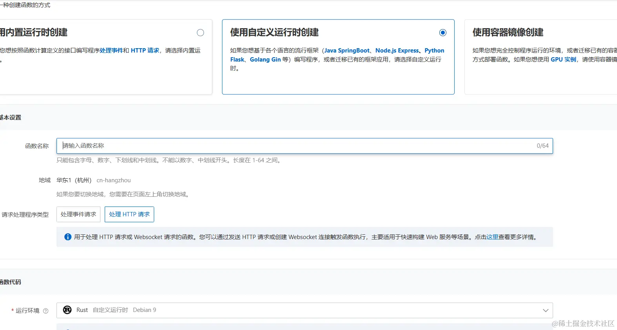Open the Rust runtime environment dropdown
This screenshot has width=617, height=330.
(x=304, y=310)
